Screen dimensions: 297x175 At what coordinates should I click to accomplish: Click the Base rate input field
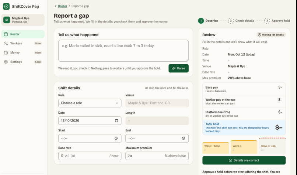[x=90, y=156]
